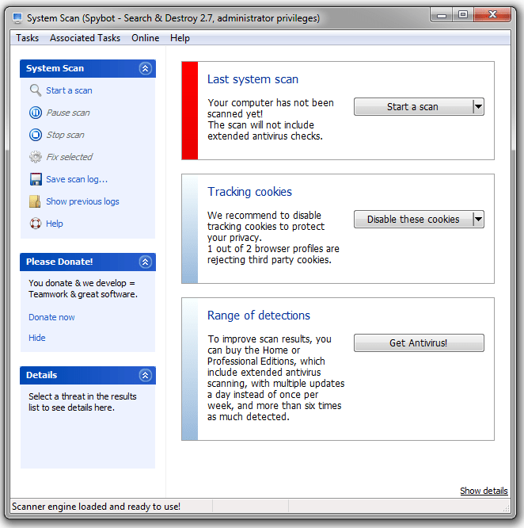Click the Spybot app icon in title bar
Screen dimensions: 524x528
tap(17, 18)
